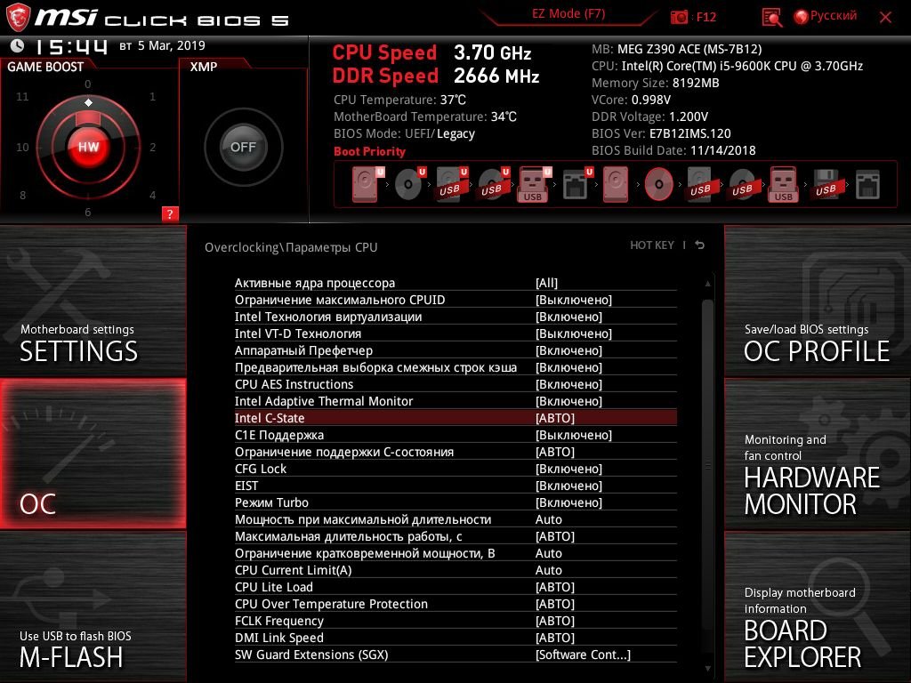Open the HARDWARE MONITOR panel
Image resolution: width=911 pixels, height=683 pixels.
(818, 454)
